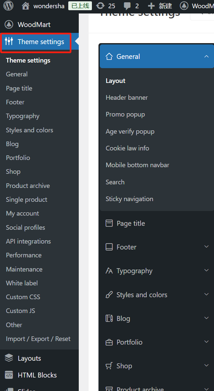Click the Typography section icon
Image resolution: width=214 pixels, height=391 pixels.
pyautogui.click(x=109, y=271)
